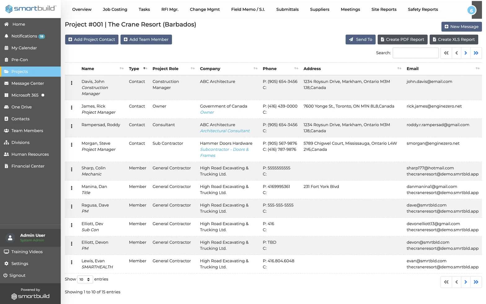
Task: Jump to last page using bottom pagination
Action: [x=476, y=282]
